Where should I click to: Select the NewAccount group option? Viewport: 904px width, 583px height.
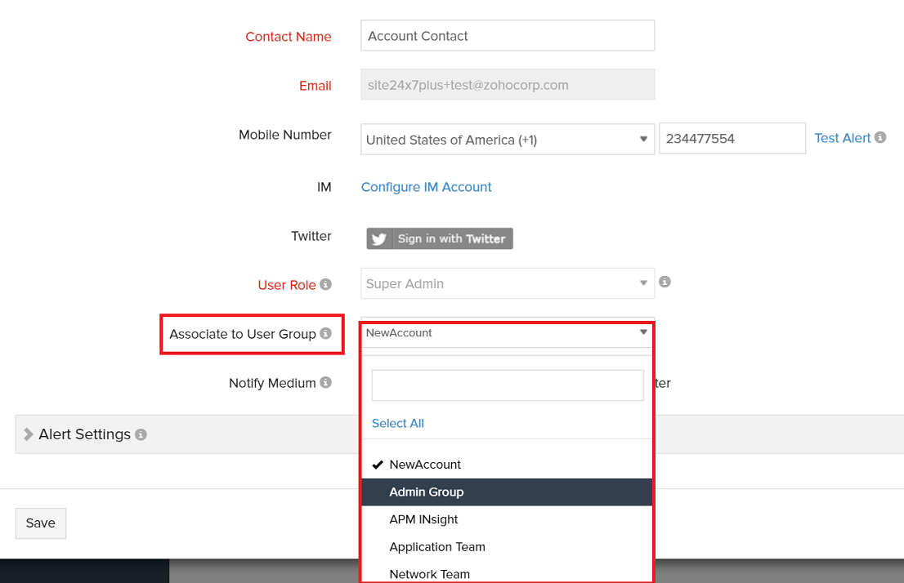coord(508,465)
